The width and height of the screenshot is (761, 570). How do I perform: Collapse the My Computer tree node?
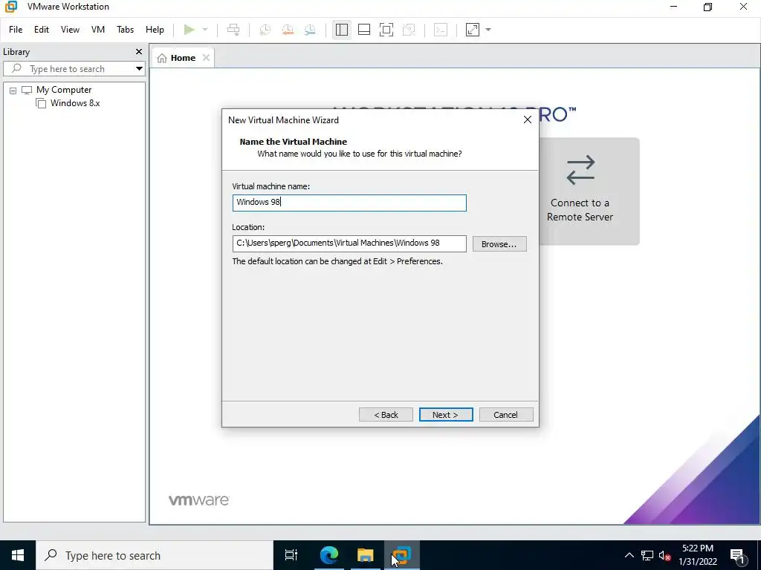click(13, 90)
